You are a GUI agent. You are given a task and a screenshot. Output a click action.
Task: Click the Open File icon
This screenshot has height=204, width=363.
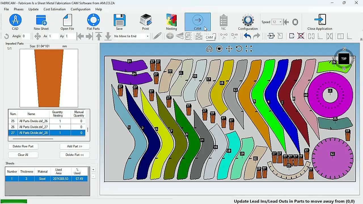pos(67,22)
